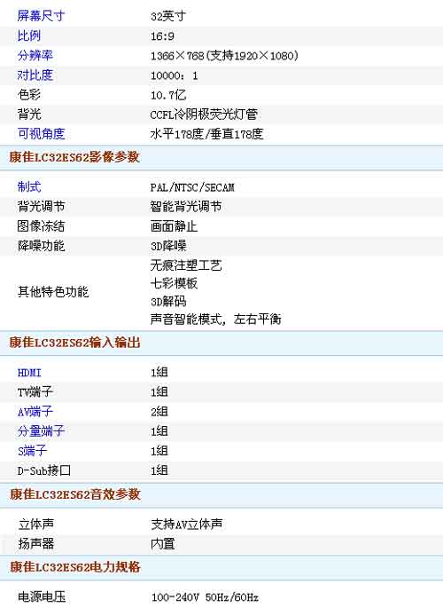
Task: Click the 16:9 ratio value
Action: [162, 36]
